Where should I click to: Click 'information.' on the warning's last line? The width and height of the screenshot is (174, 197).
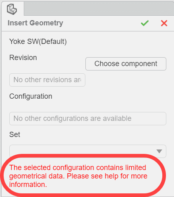click(x=28, y=185)
